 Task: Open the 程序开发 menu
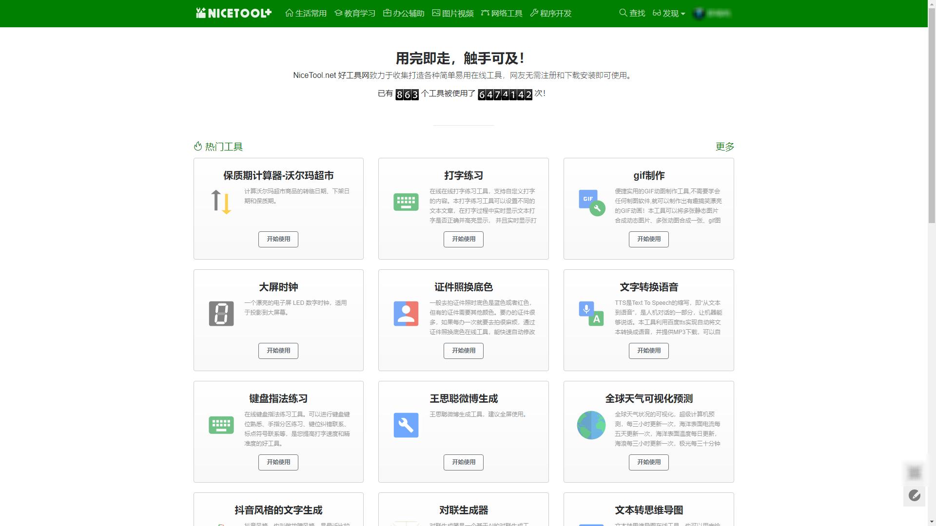coord(550,13)
